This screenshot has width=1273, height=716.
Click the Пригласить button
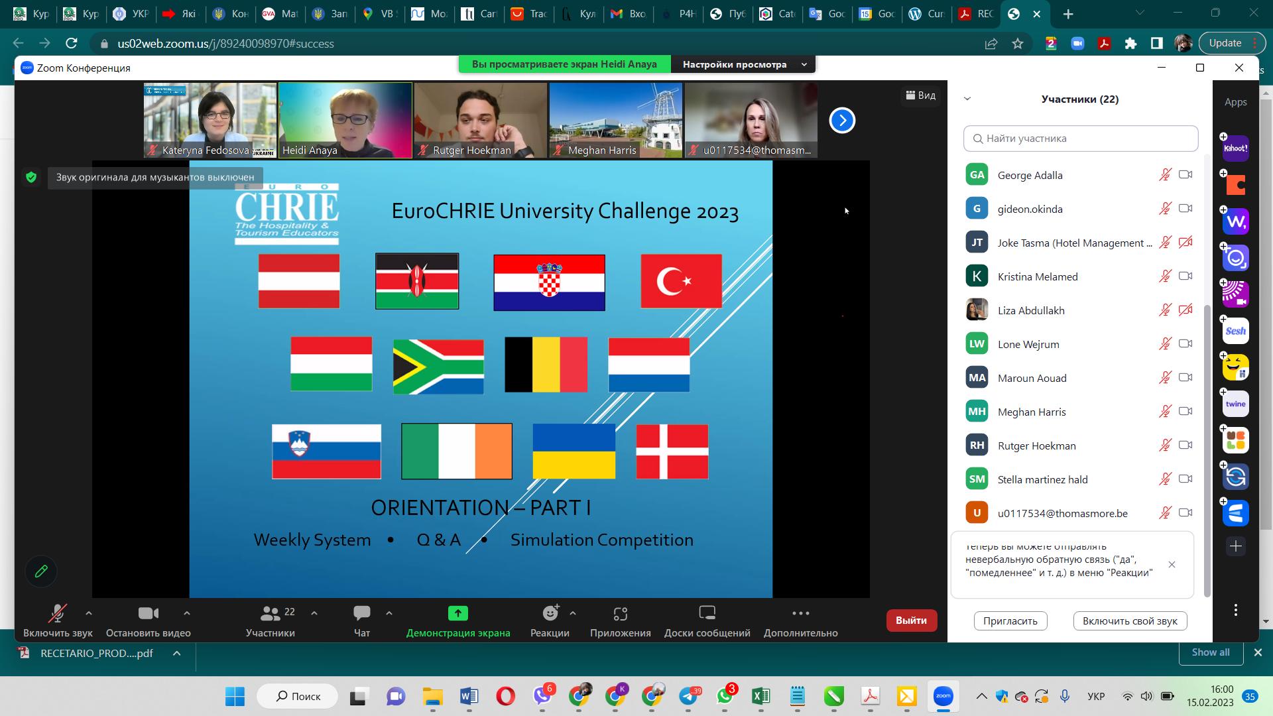coord(1010,621)
